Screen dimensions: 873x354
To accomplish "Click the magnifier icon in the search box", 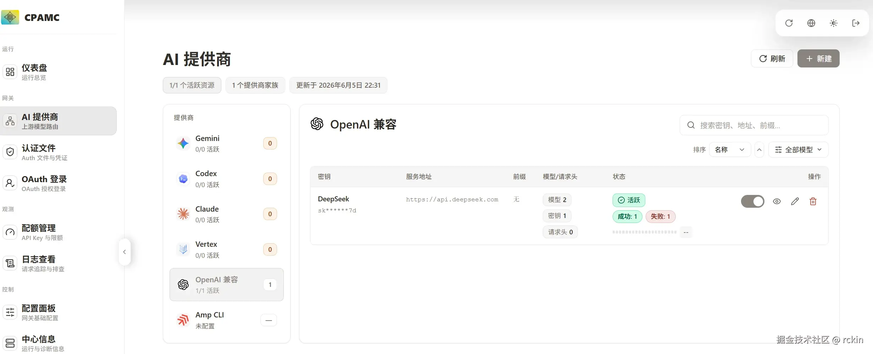I will coord(691,125).
